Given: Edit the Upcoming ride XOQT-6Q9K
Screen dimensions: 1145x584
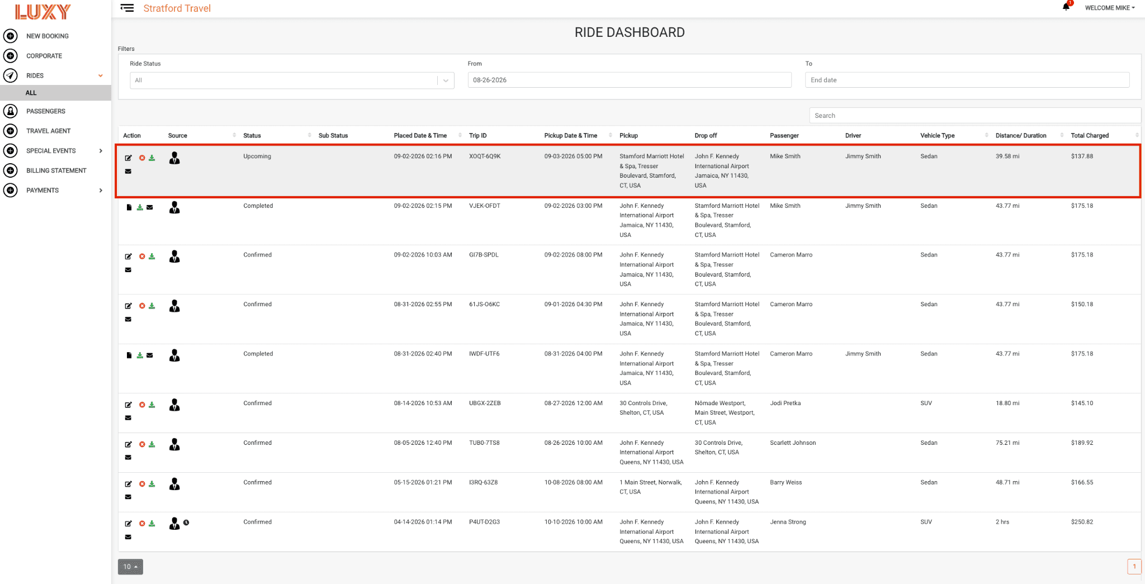Looking at the screenshot, I should pos(128,158).
